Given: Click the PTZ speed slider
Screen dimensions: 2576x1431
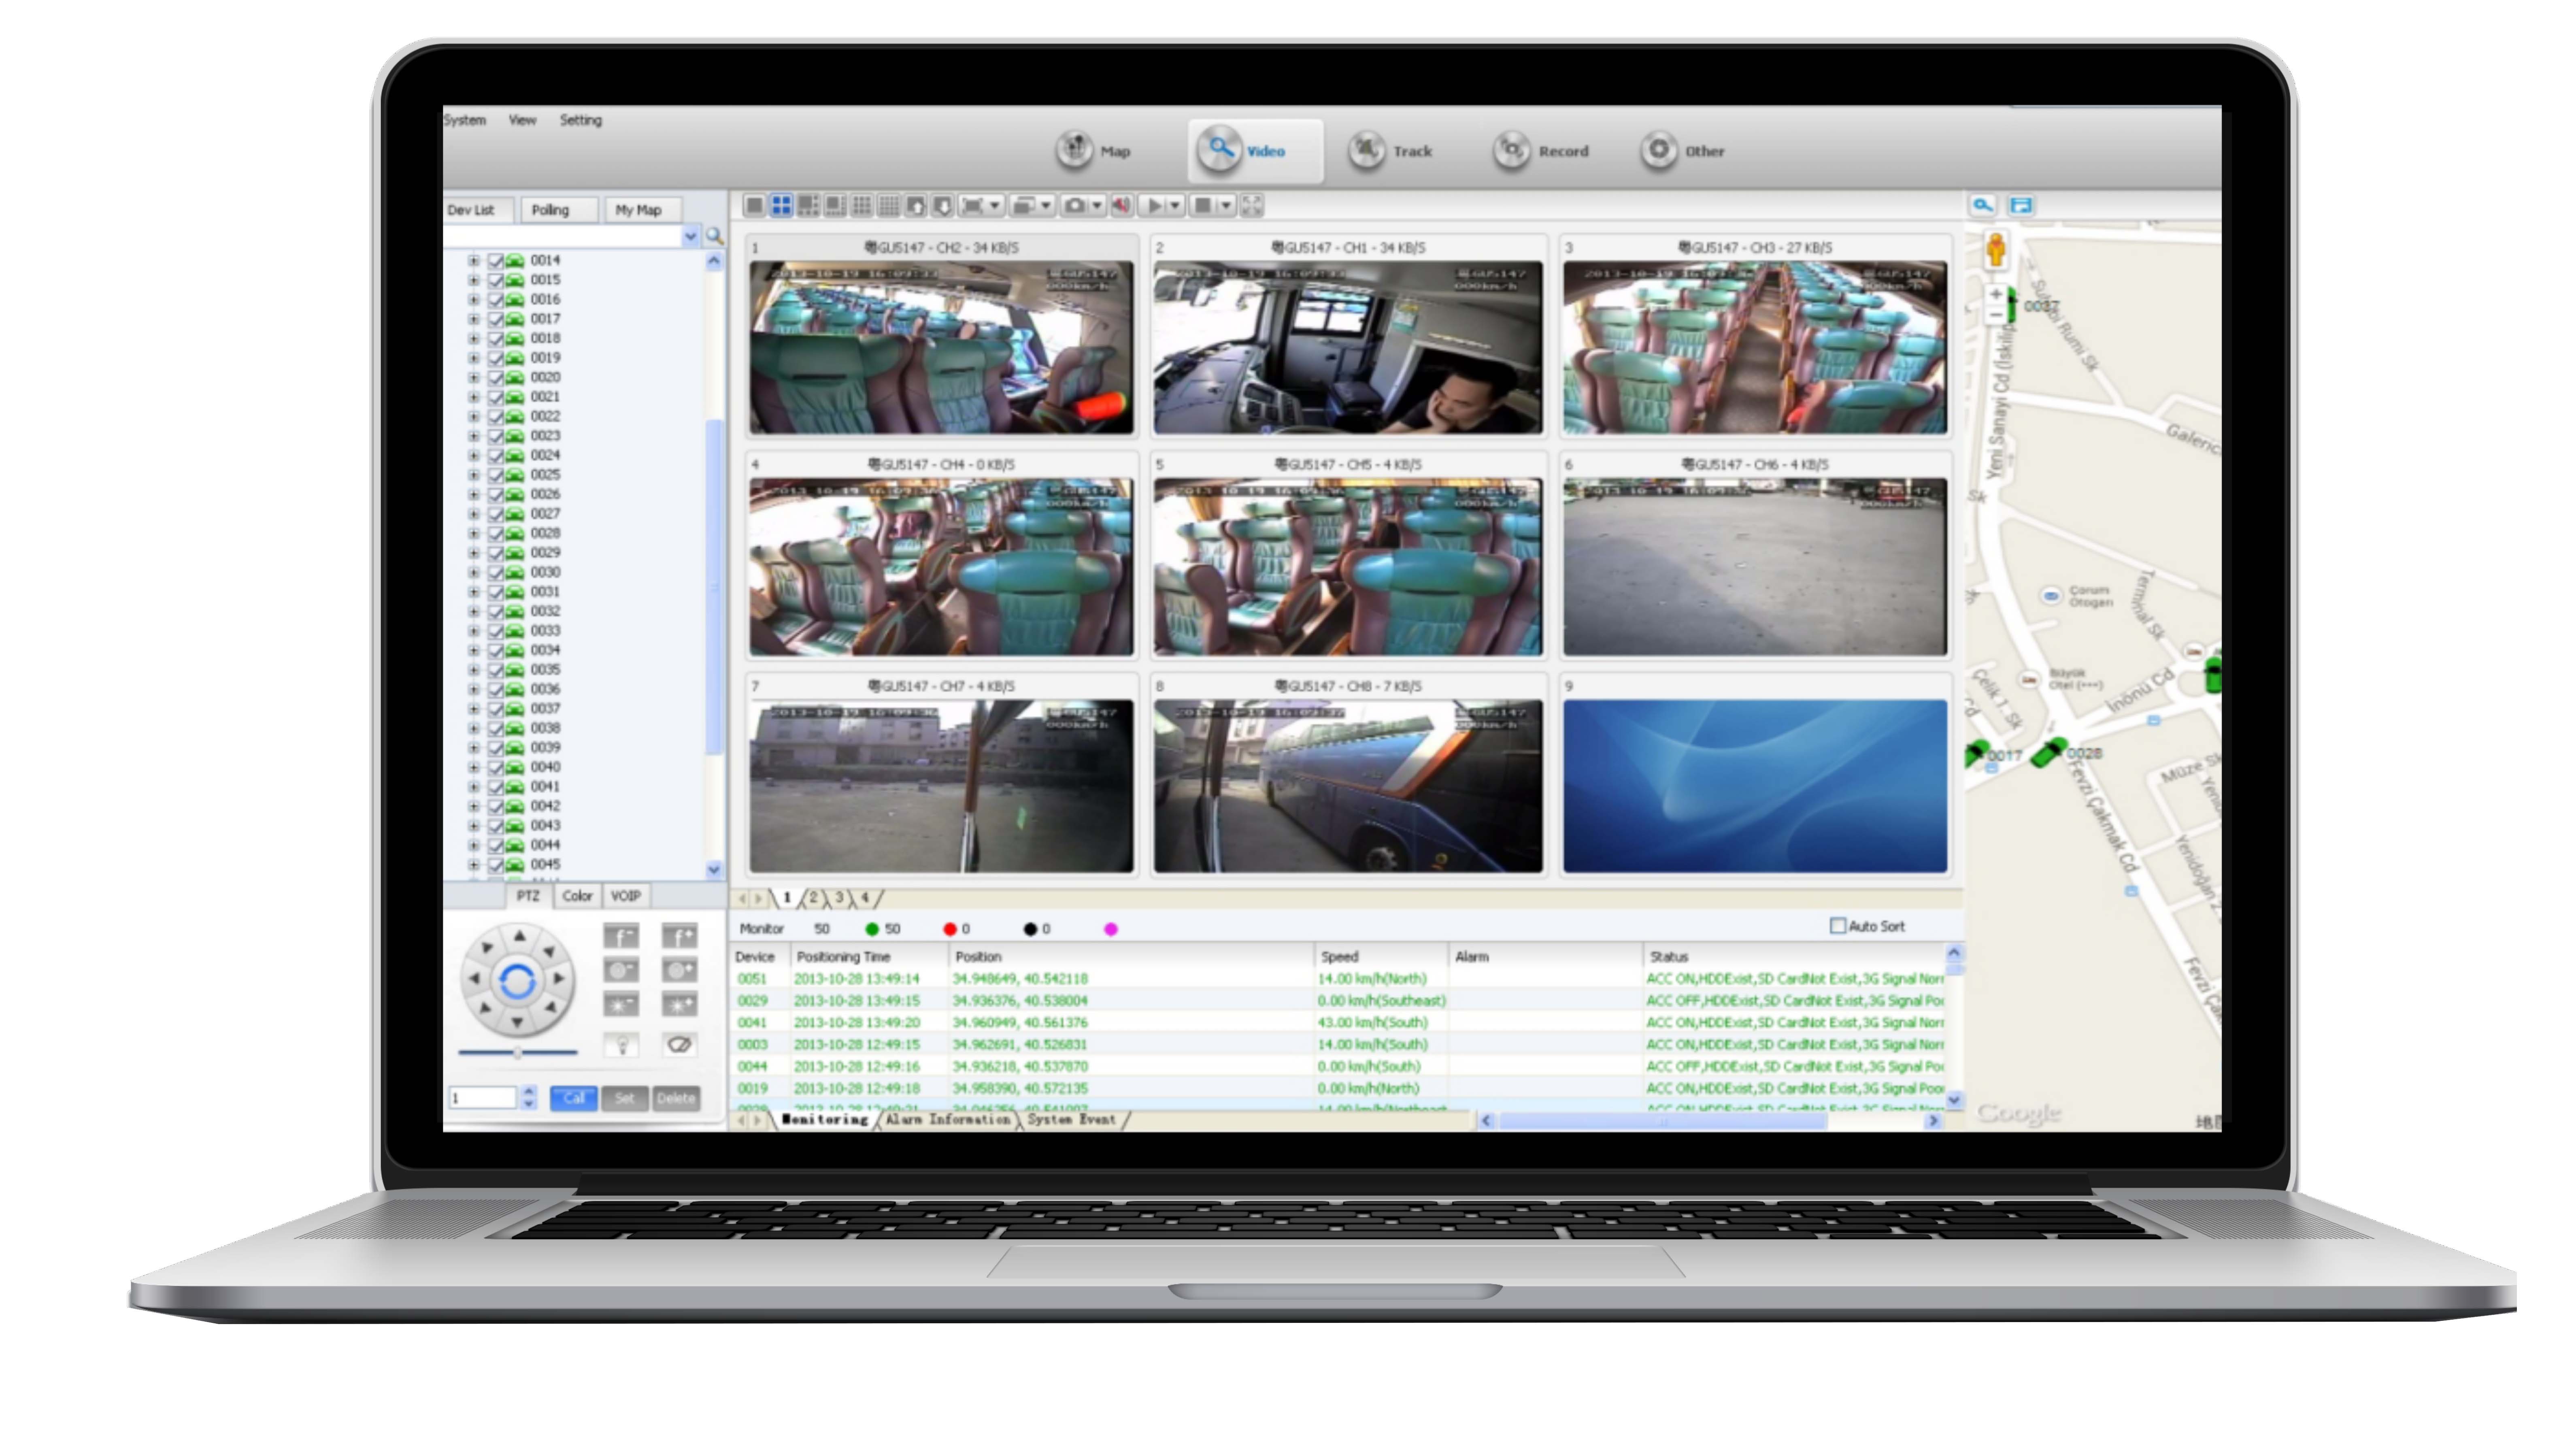Looking at the screenshot, I should (518, 1052).
